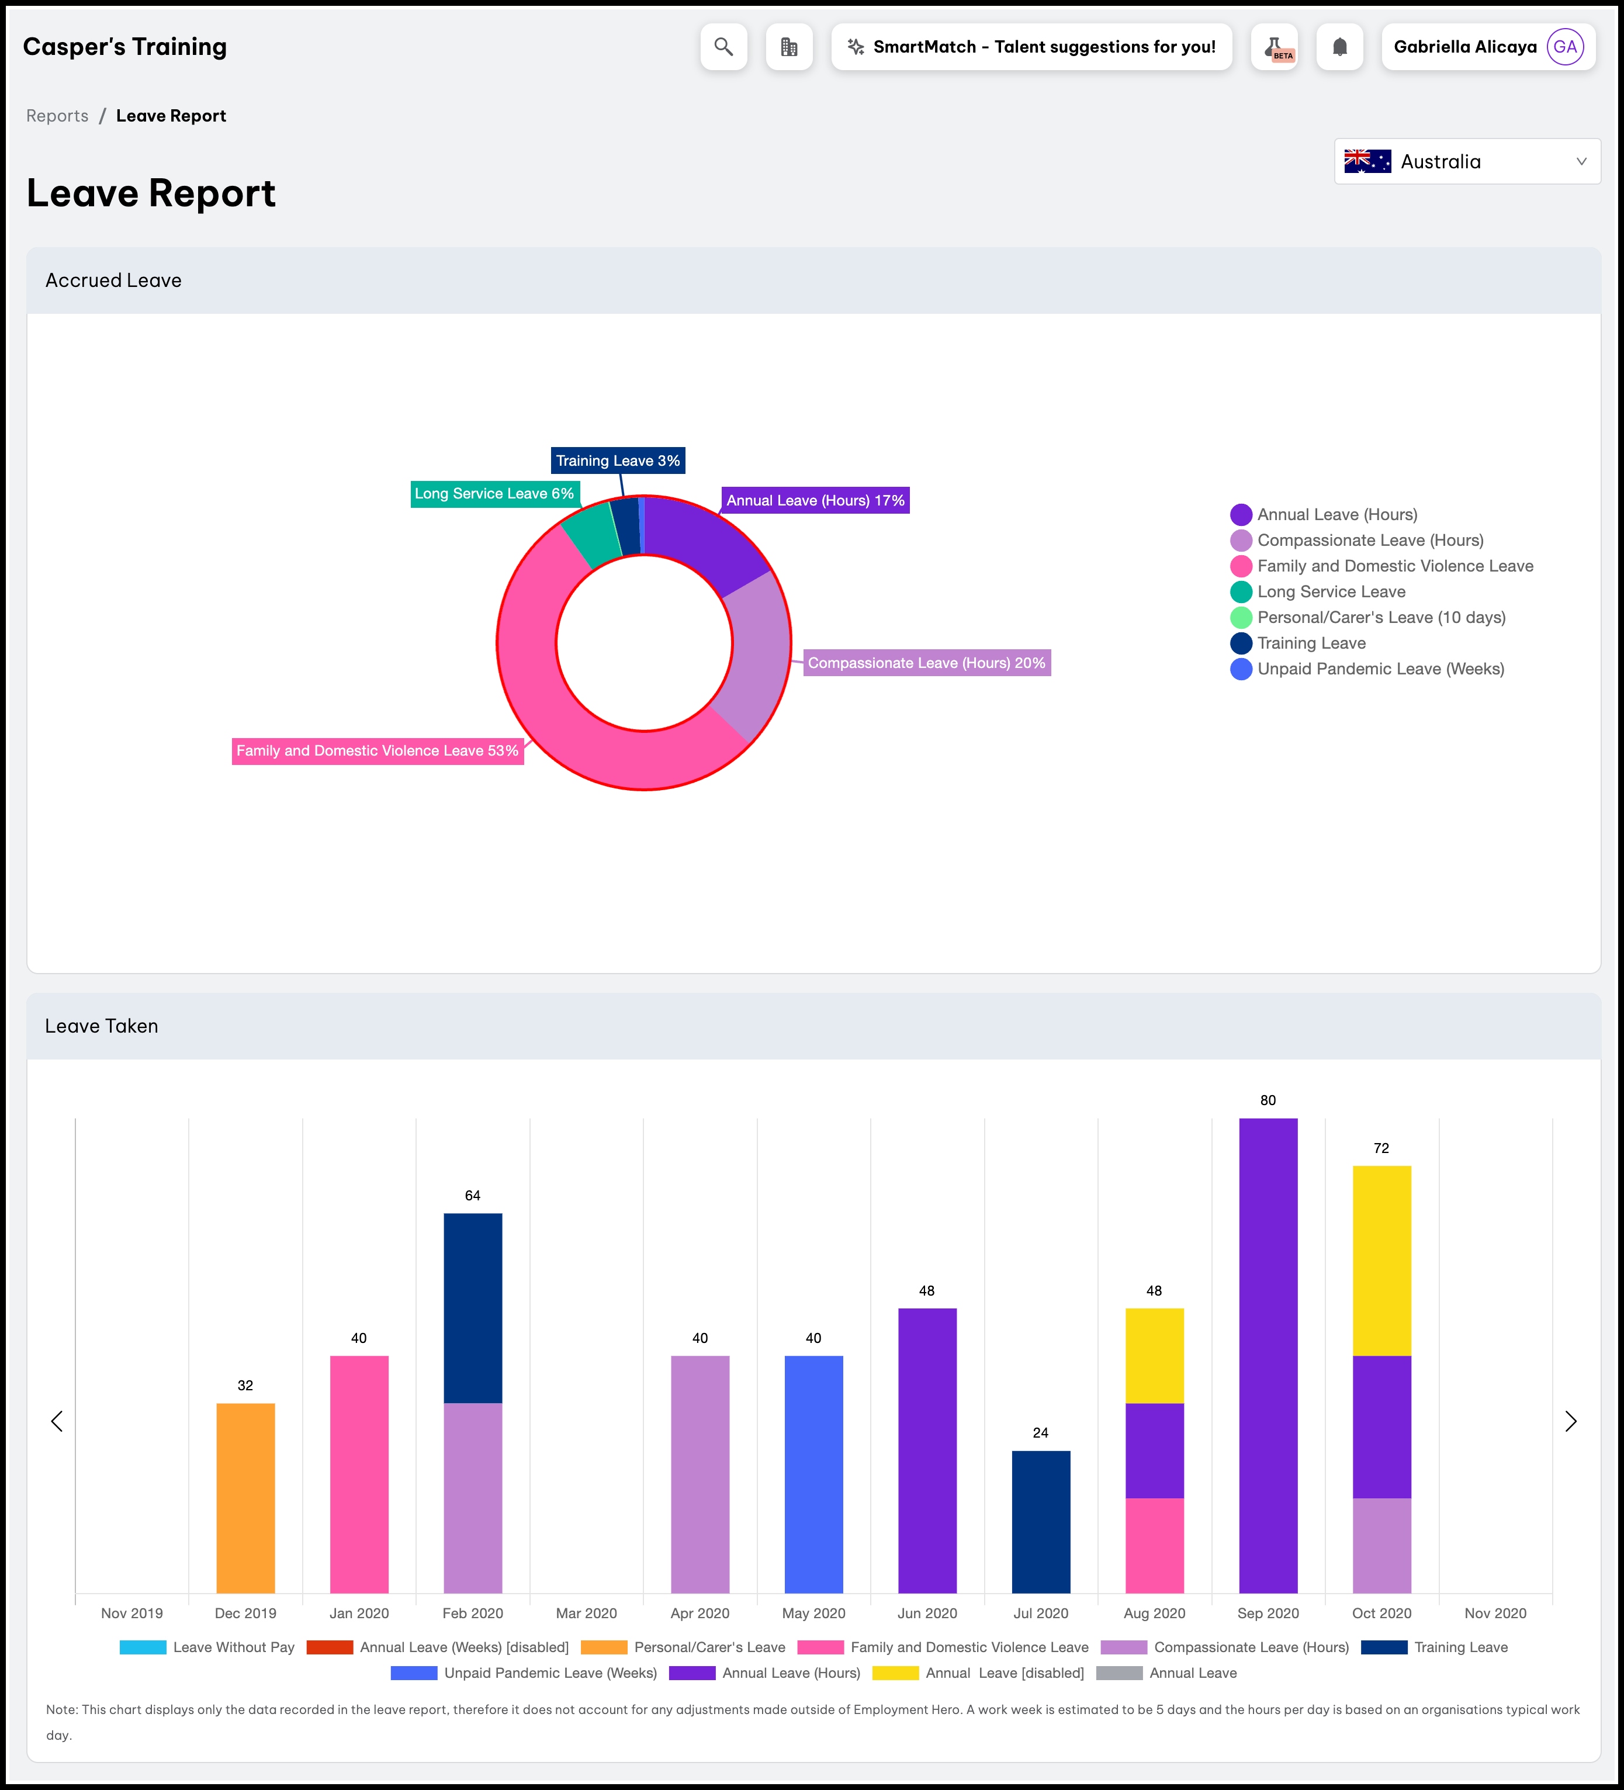The height and width of the screenshot is (1790, 1624).
Task: Toggle Long Service Leave legend entry
Action: [1318, 592]
